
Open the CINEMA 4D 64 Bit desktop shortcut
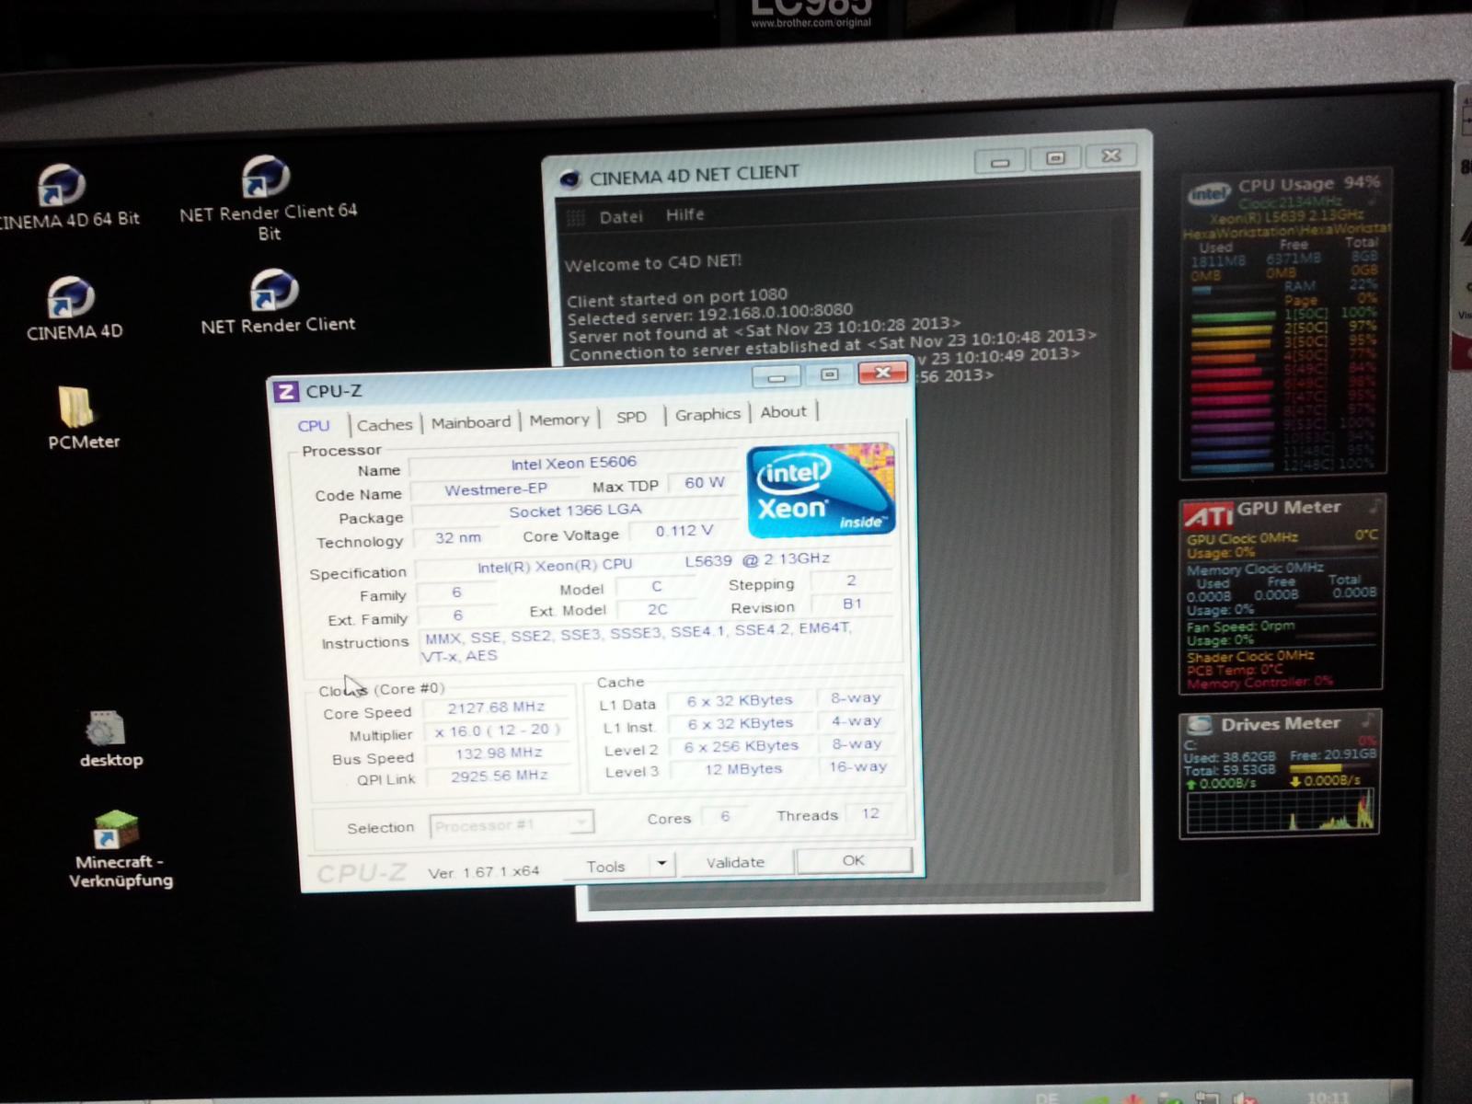pos(64,196)
